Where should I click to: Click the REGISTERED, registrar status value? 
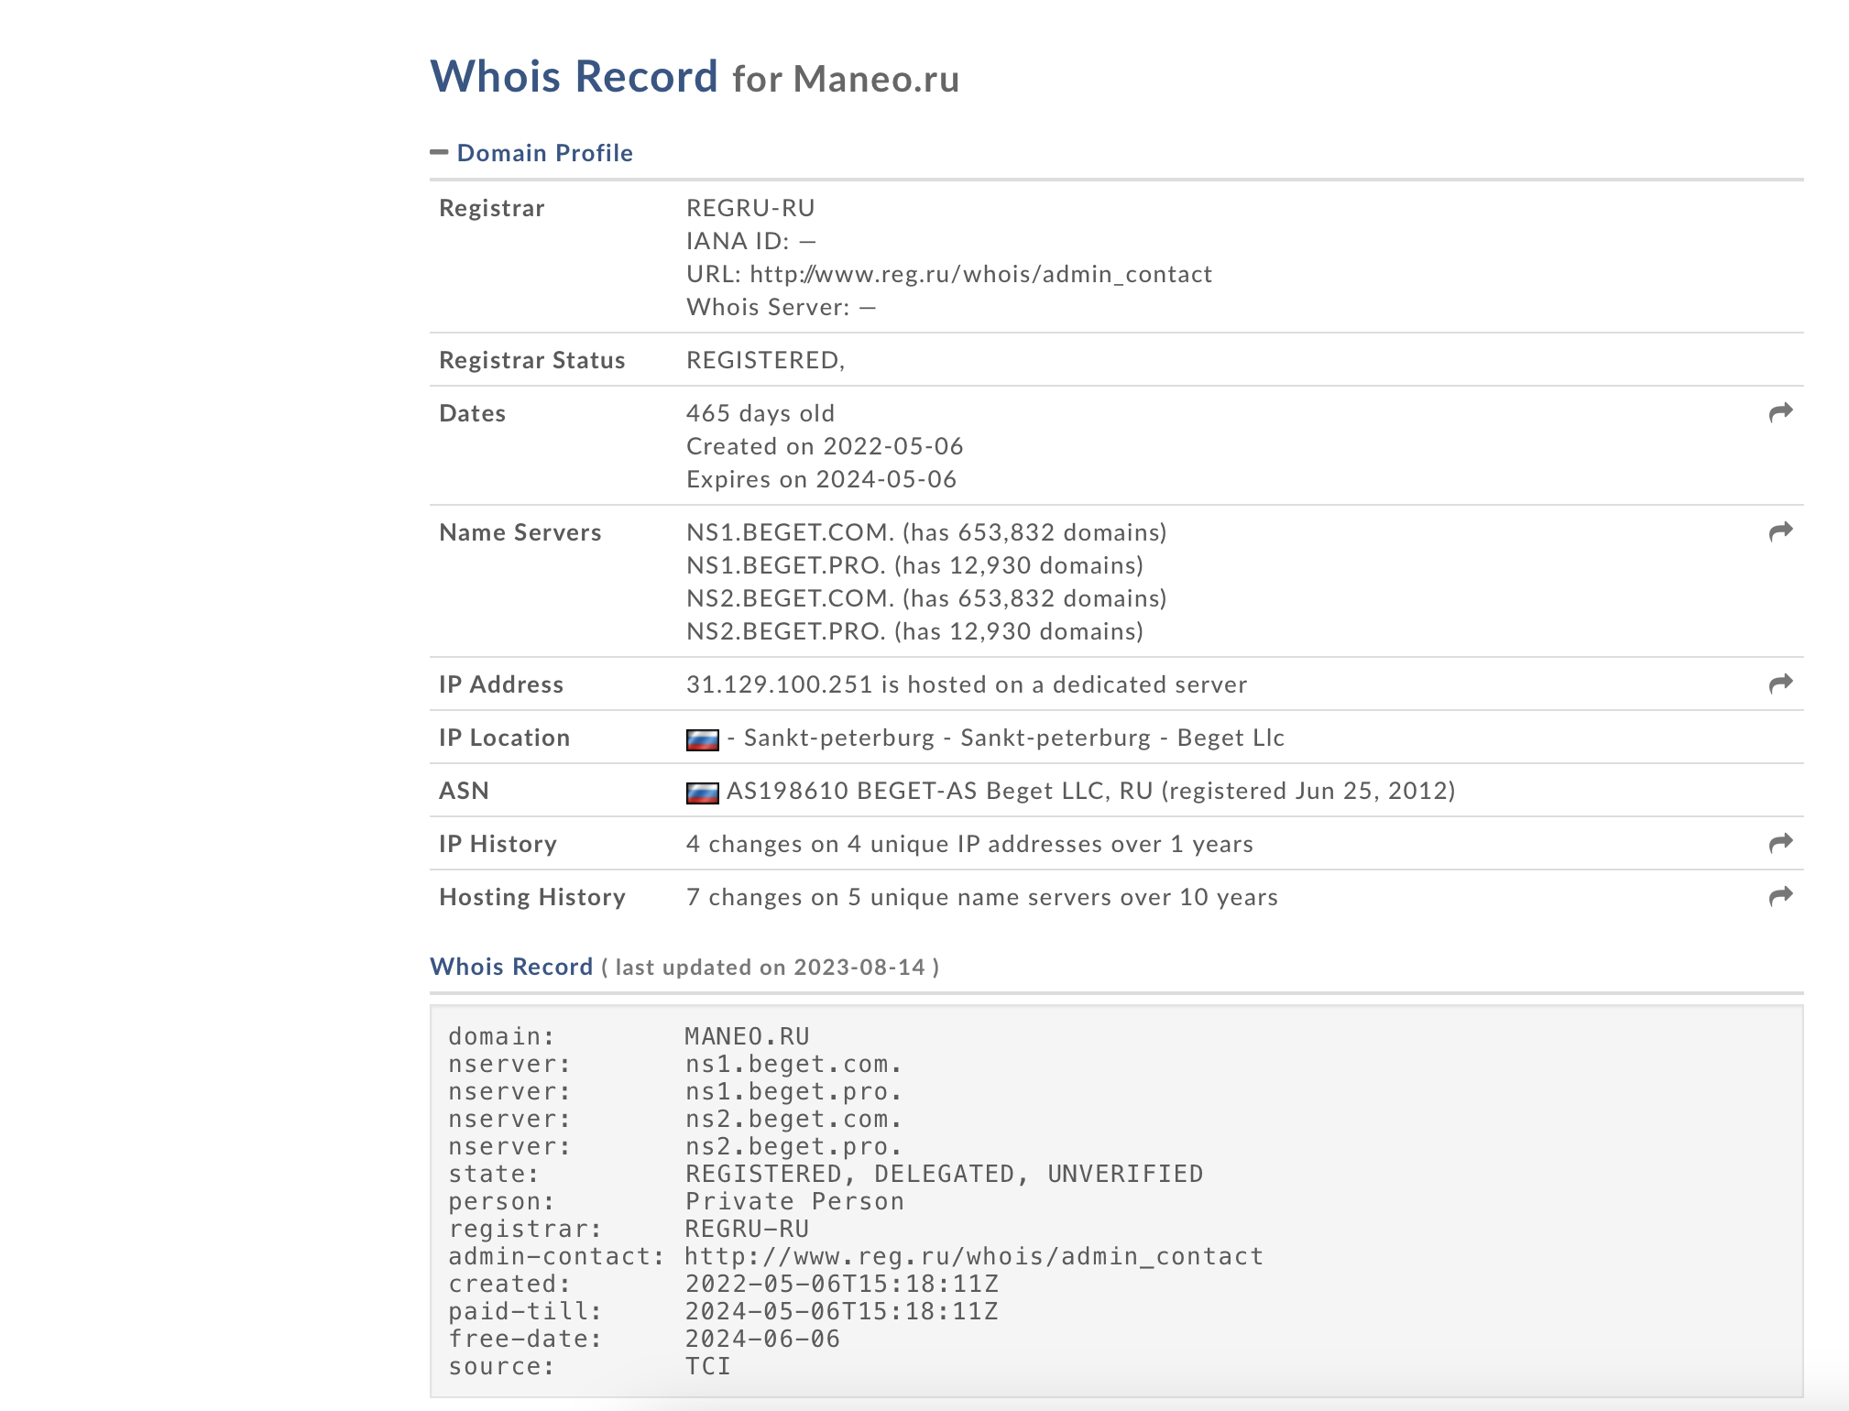click(x=766, y=360)
